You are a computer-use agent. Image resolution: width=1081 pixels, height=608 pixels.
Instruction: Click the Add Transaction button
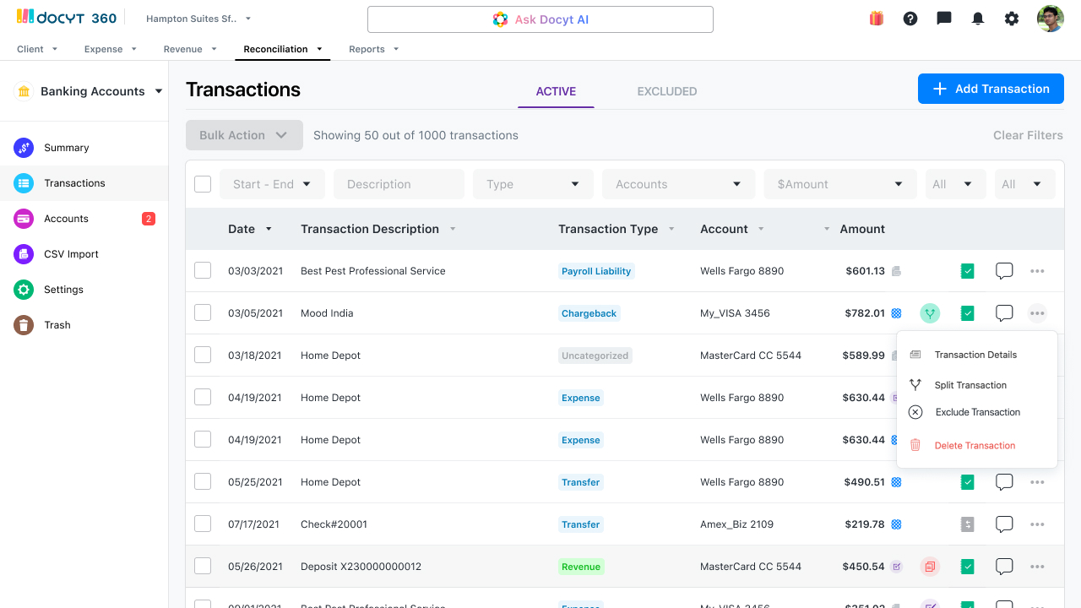pyautogui.click(x=991, y=89)
